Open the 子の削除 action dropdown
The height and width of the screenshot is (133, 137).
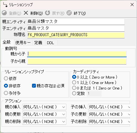coord(109,121)
